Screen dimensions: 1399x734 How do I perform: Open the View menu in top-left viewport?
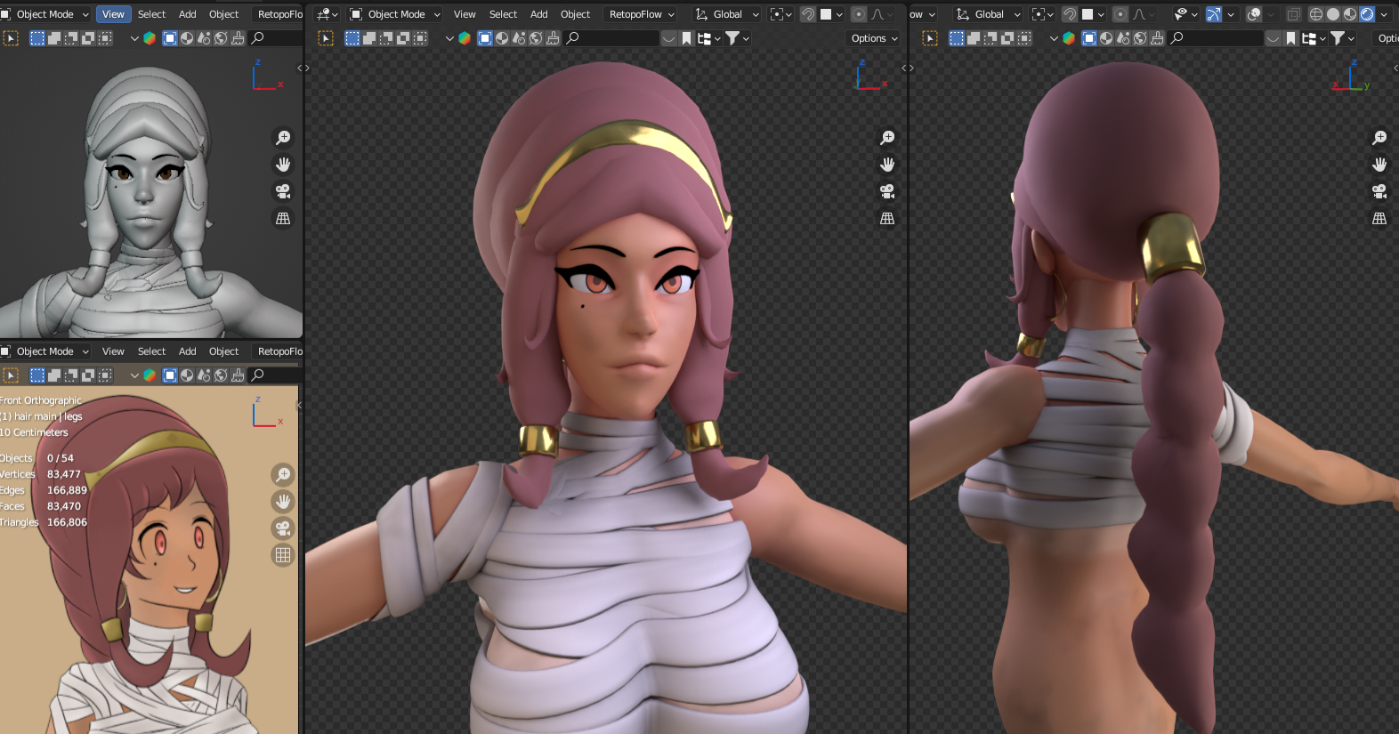(x=113, y=14)
